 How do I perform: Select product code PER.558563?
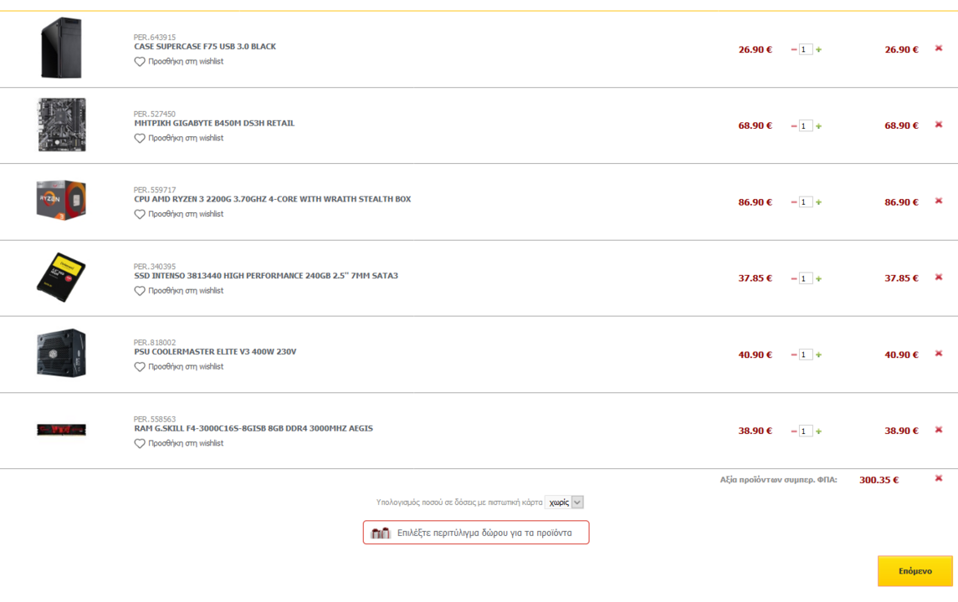tap(155, 419)
